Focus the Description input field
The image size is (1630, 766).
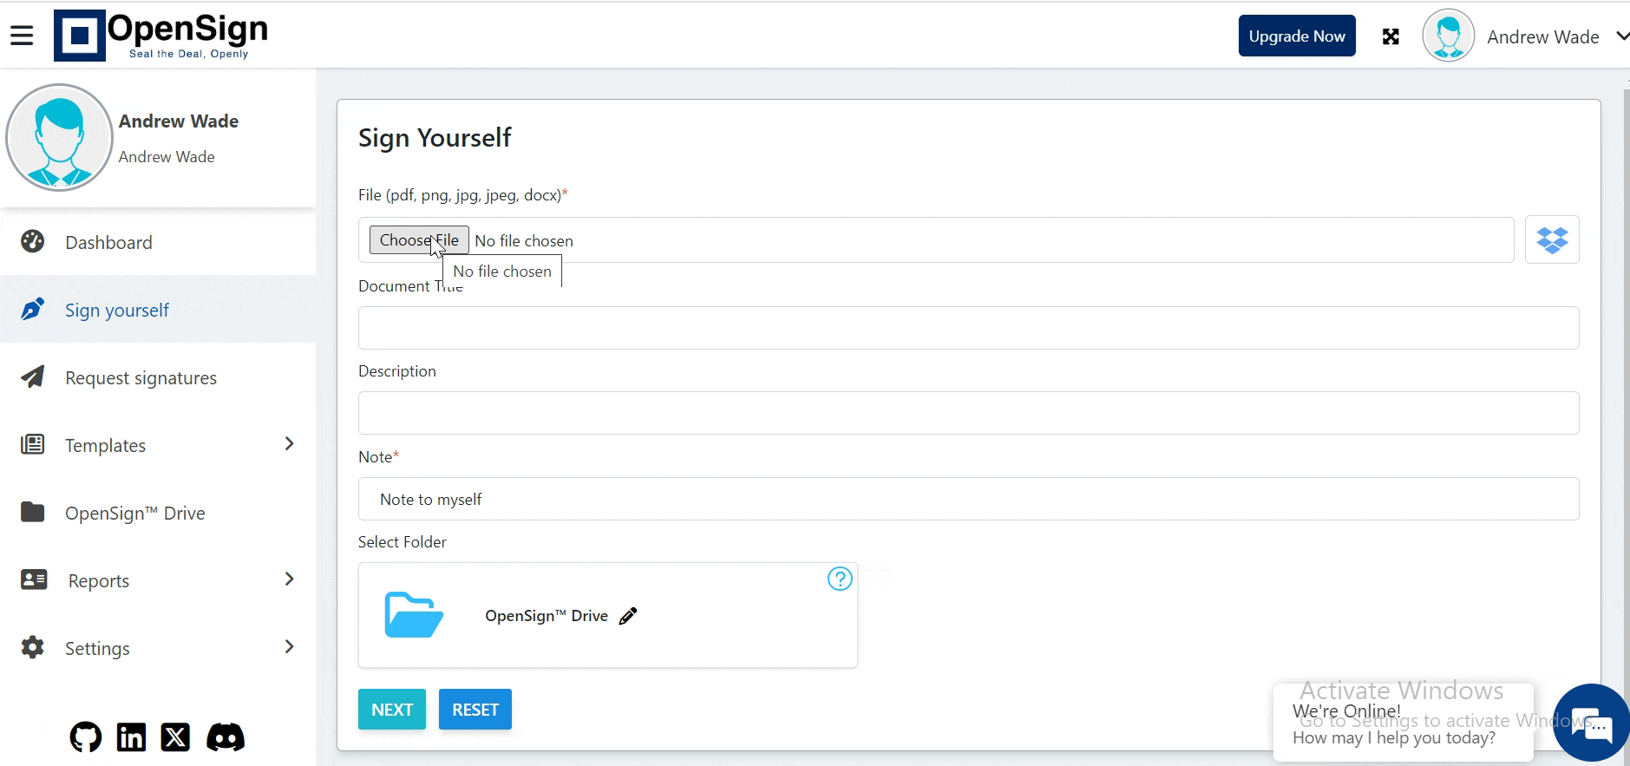tap(968, 413)
